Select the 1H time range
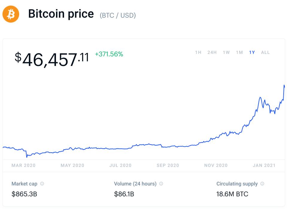Image resolution: width=287 pixels, height=209 pixels. pos(198,52)
